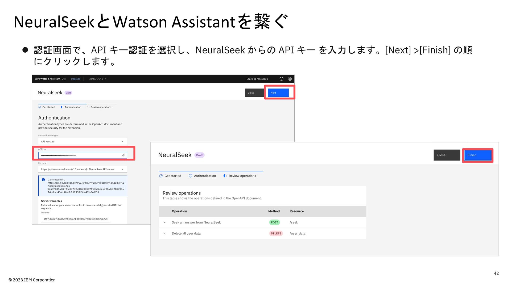
Task: Click the Generated URL text
Action: 86,186
